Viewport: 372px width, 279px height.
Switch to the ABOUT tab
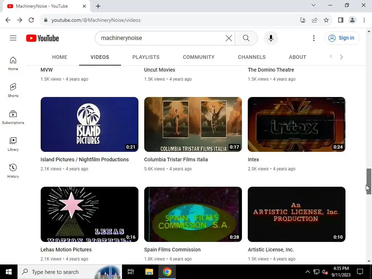[298, 57]
